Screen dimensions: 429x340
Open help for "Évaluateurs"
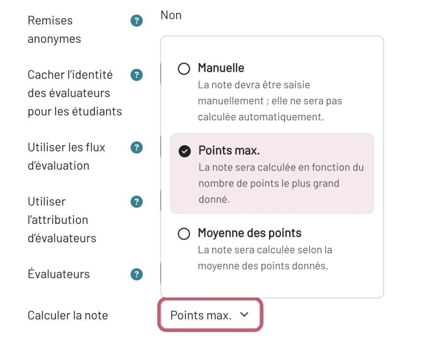pos(136,274)
